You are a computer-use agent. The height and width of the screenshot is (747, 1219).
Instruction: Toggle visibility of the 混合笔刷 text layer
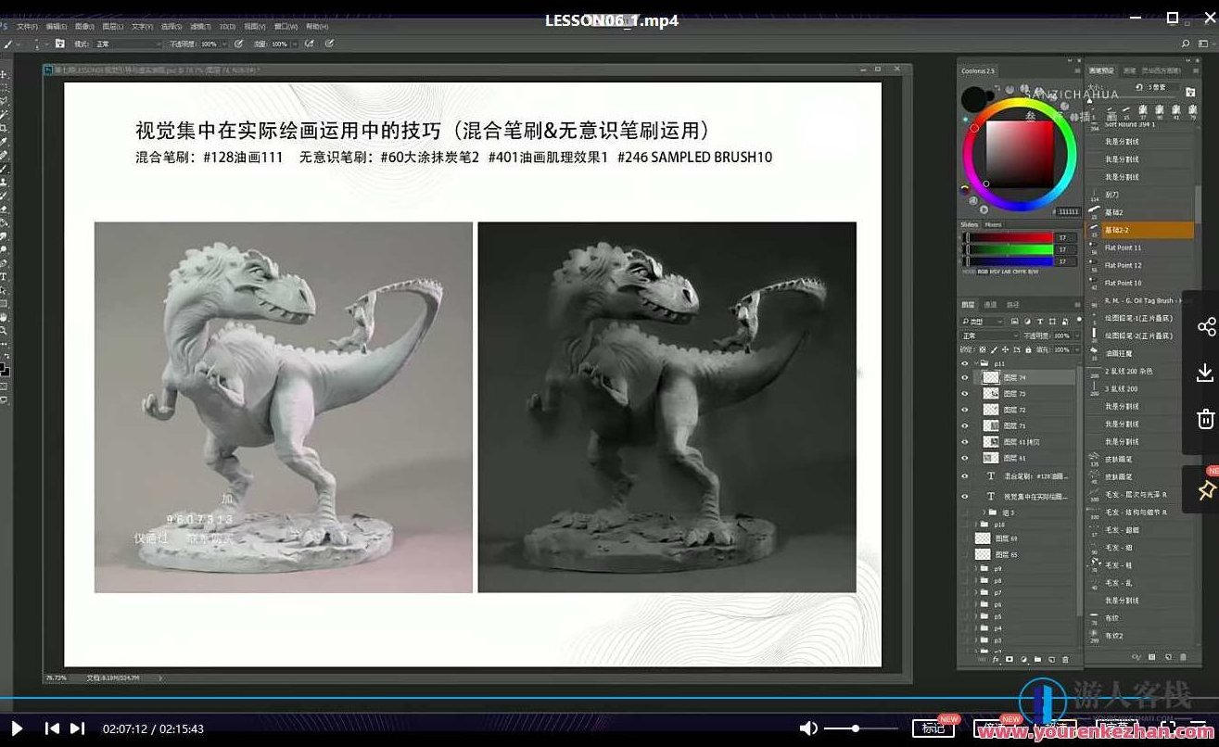point(964,475)
